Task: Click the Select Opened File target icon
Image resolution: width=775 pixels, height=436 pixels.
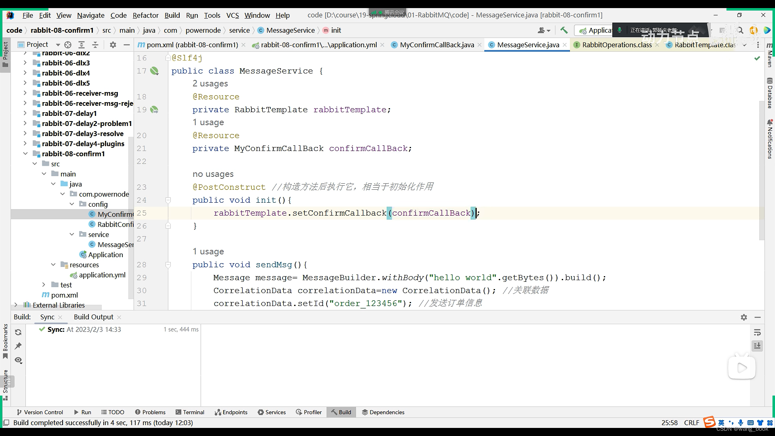Action: click(x=68, y=45)
